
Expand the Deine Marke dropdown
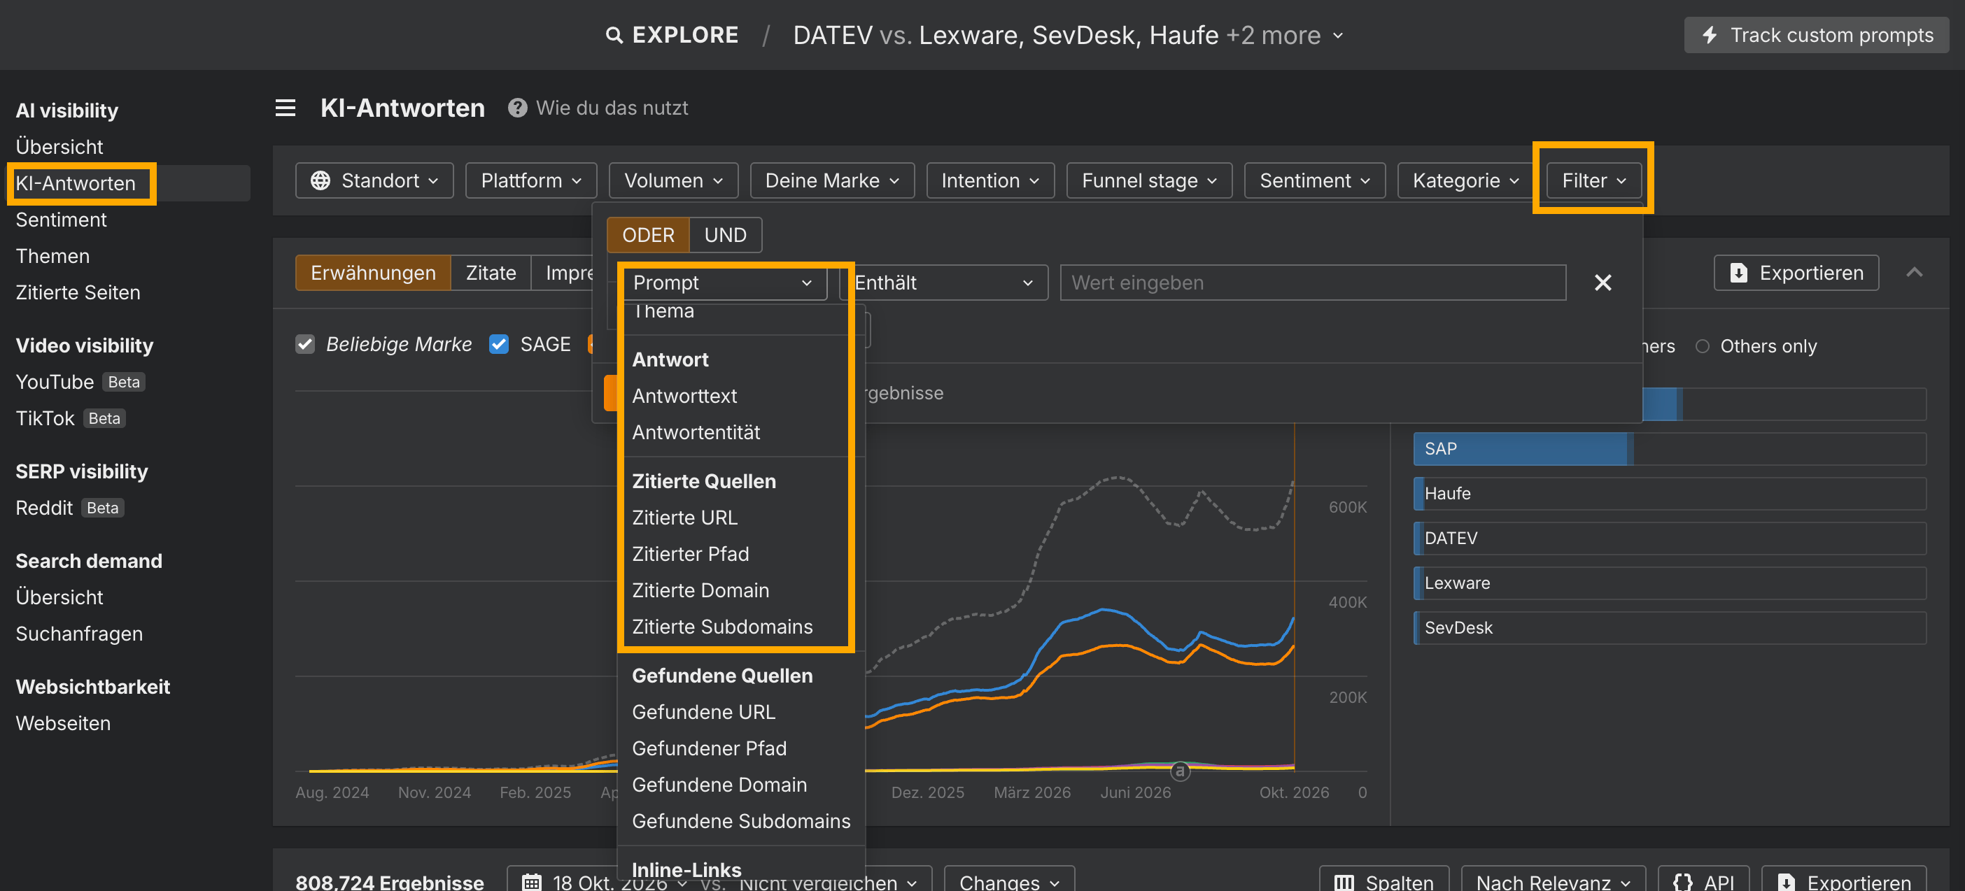point(831,180)
